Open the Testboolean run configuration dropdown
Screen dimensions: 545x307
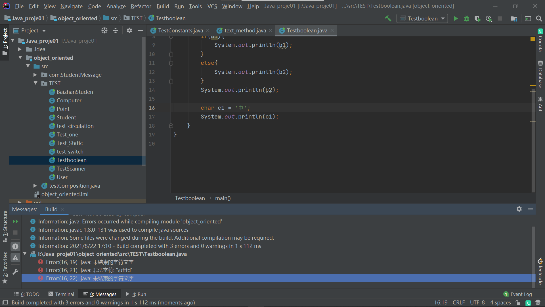422,18
